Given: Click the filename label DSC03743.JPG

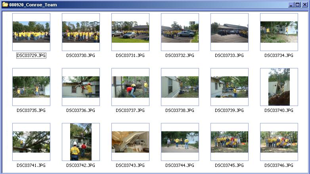Looking at the screenshot, I should tap(130, 165).
